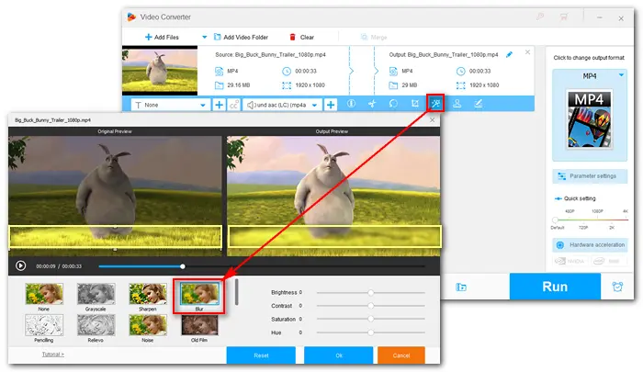643x372 pixels.
Task: Remove the Big_Buck_Bunny task with X
Action: 528,52
